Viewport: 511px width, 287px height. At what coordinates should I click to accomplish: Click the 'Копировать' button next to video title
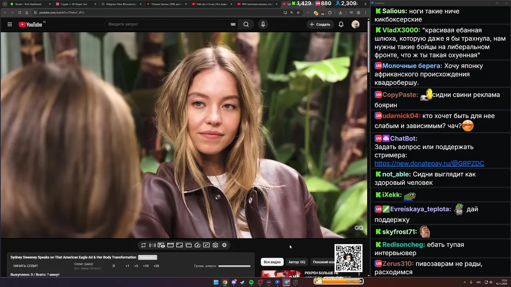(147, 258)
